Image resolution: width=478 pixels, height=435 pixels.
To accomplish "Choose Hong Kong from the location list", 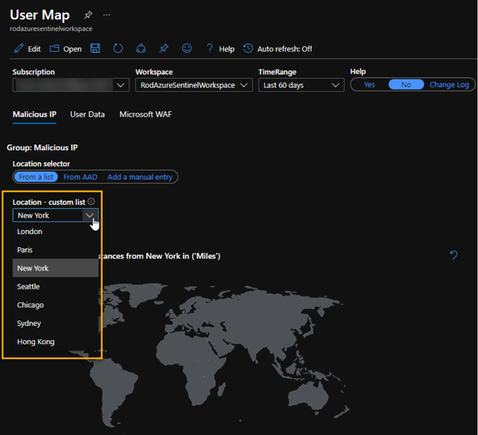I will (36, 342).
